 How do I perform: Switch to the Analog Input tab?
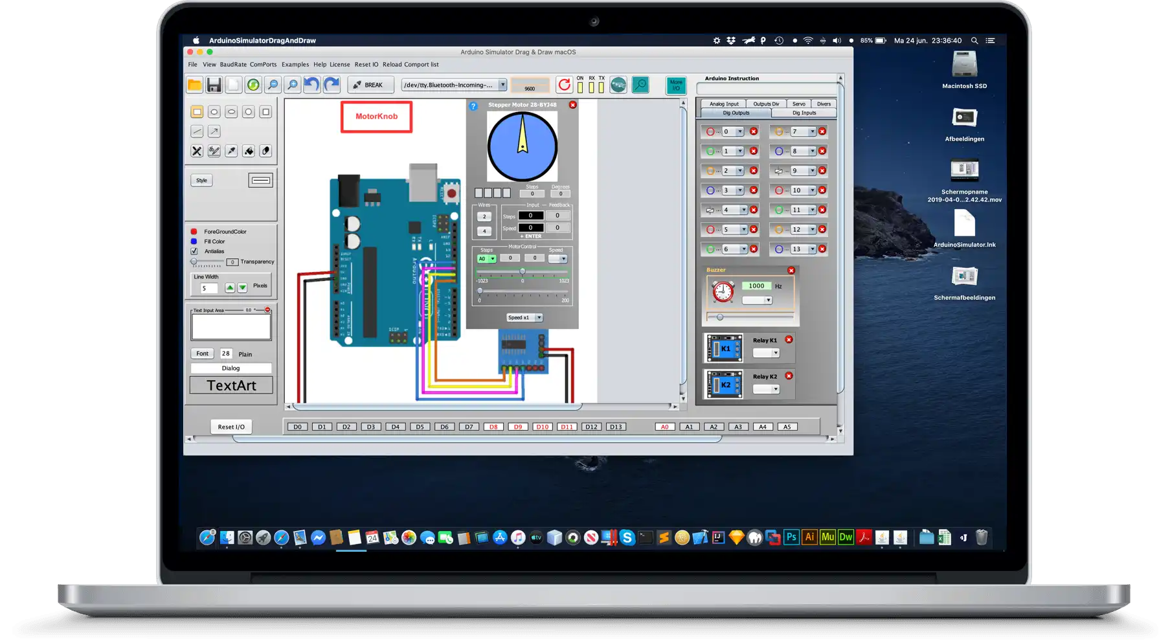724,104
